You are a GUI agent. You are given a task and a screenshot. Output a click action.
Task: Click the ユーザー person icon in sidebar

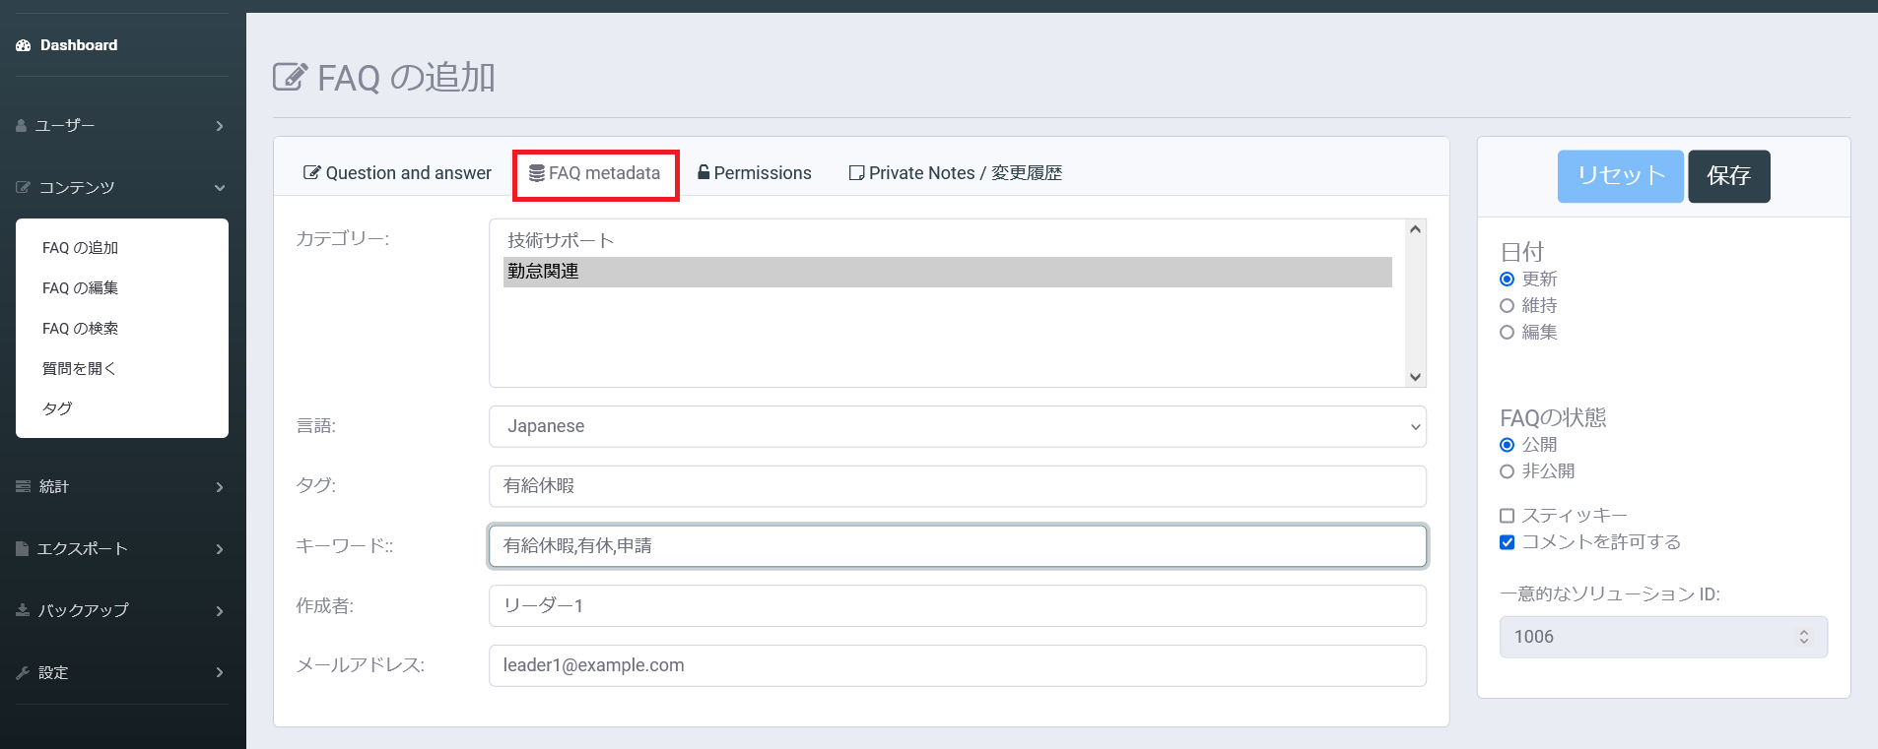[x=22, y=126]
